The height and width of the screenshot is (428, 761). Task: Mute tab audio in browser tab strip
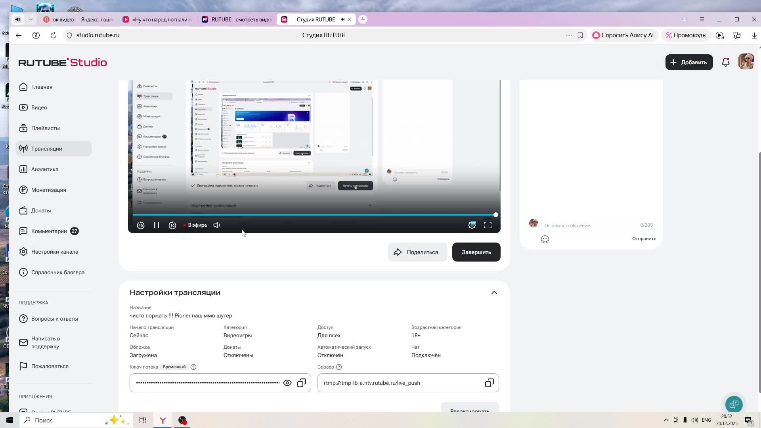point(343,19)
